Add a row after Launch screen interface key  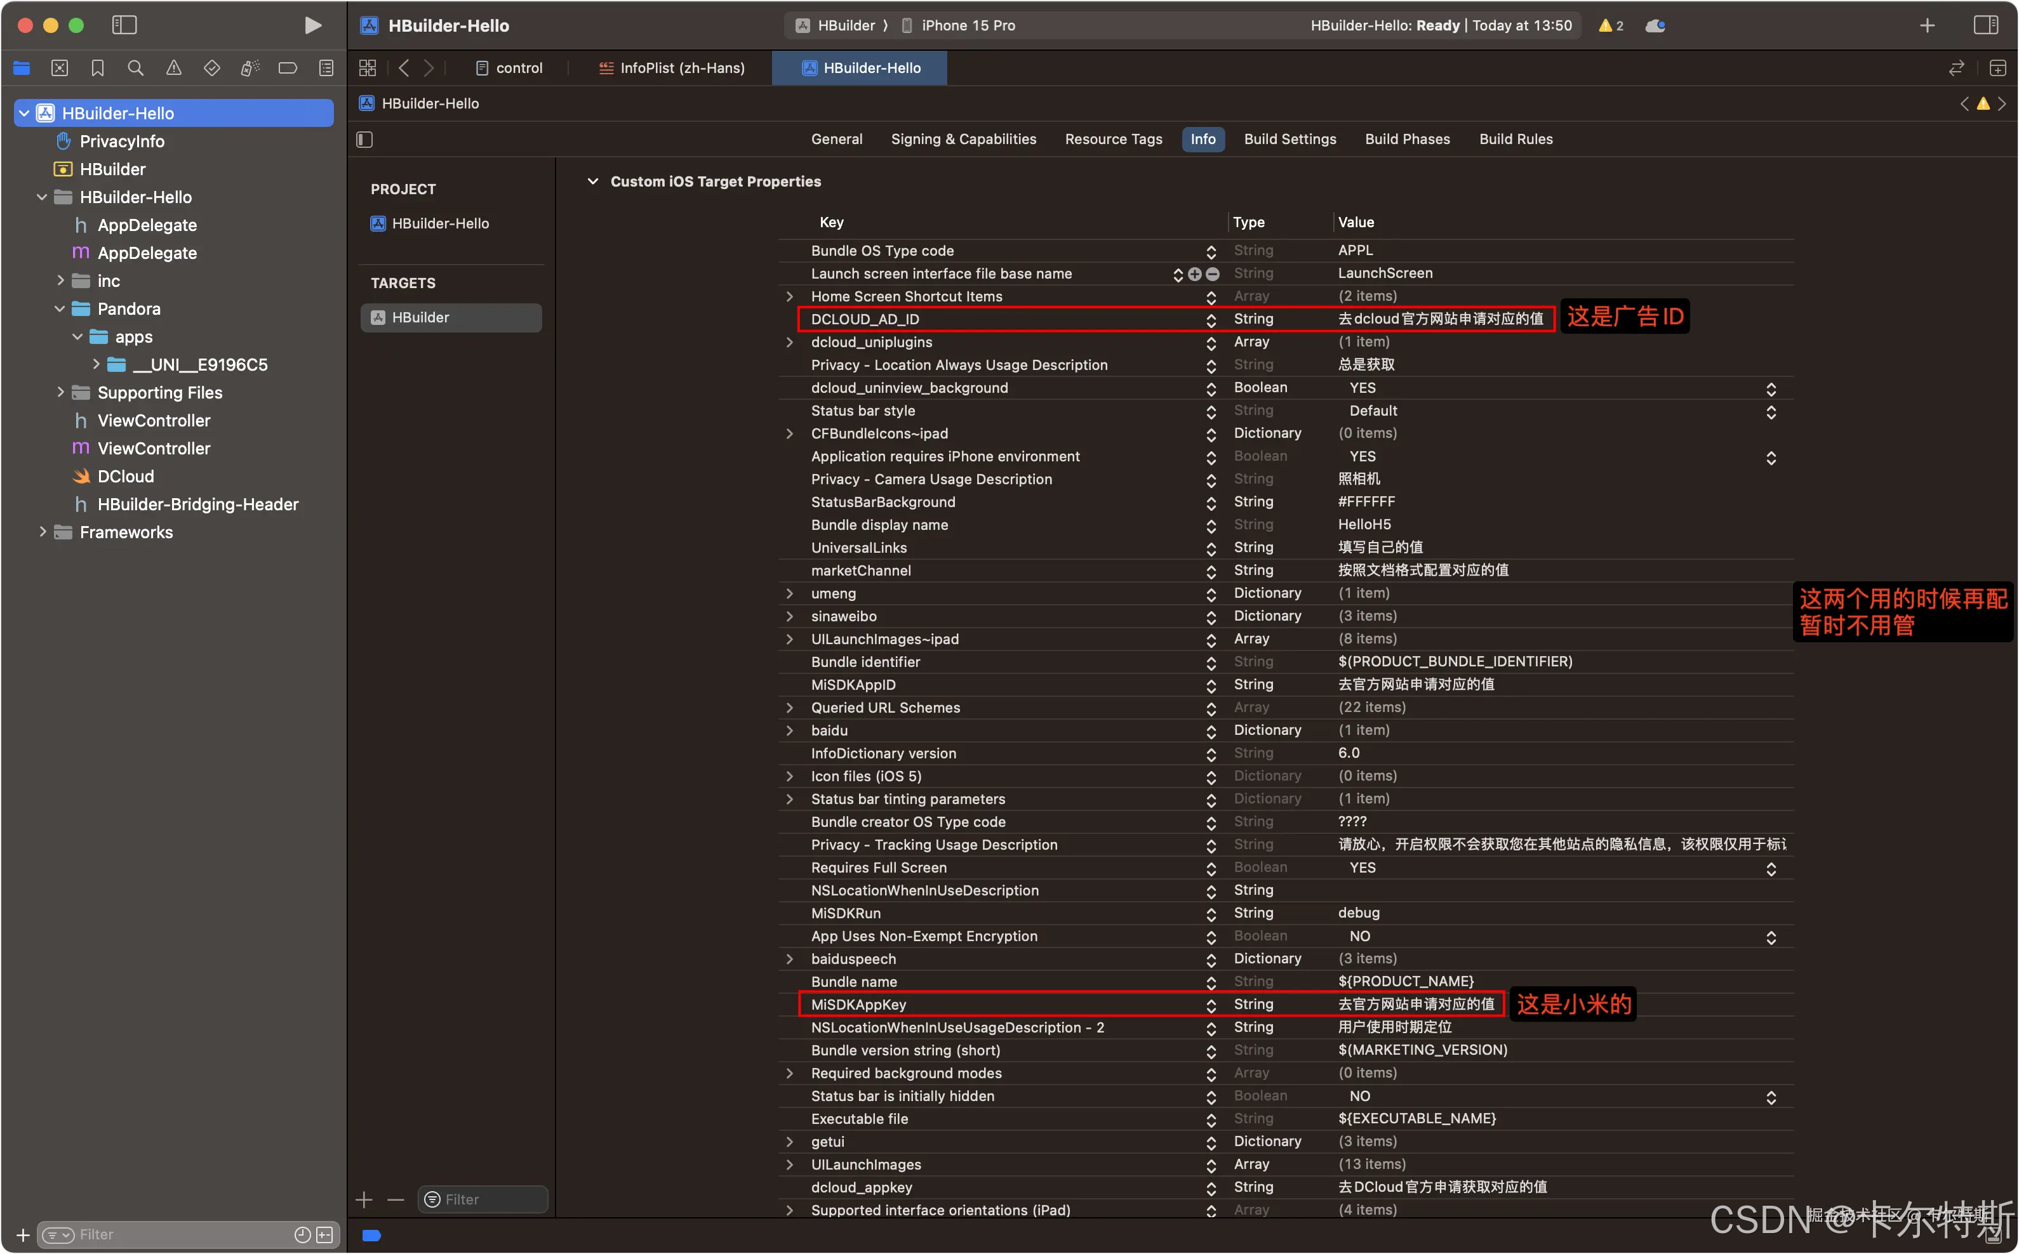(1194, 274)
